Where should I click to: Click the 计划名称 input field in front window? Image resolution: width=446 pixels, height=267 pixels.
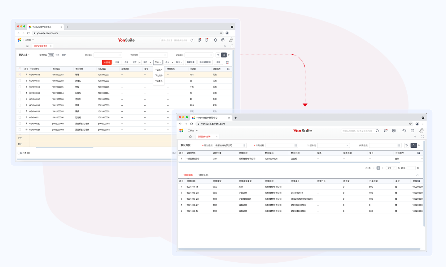click(282, 145)
